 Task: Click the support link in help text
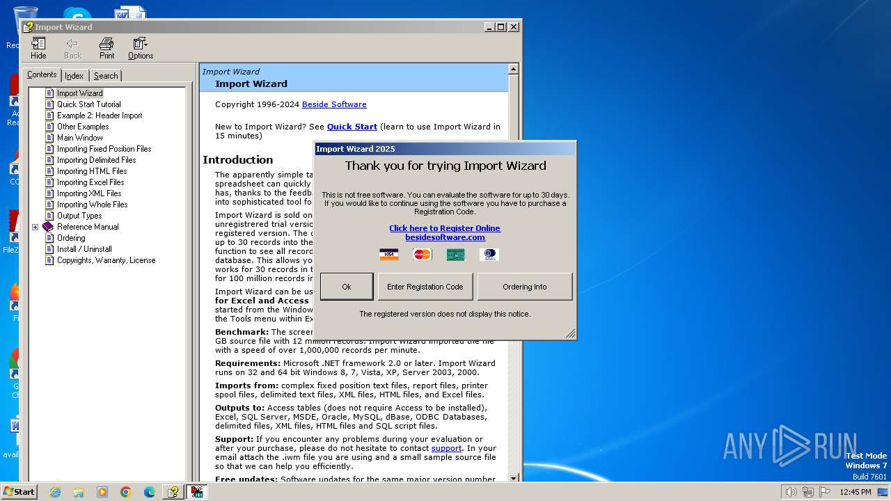click(446, 448)
